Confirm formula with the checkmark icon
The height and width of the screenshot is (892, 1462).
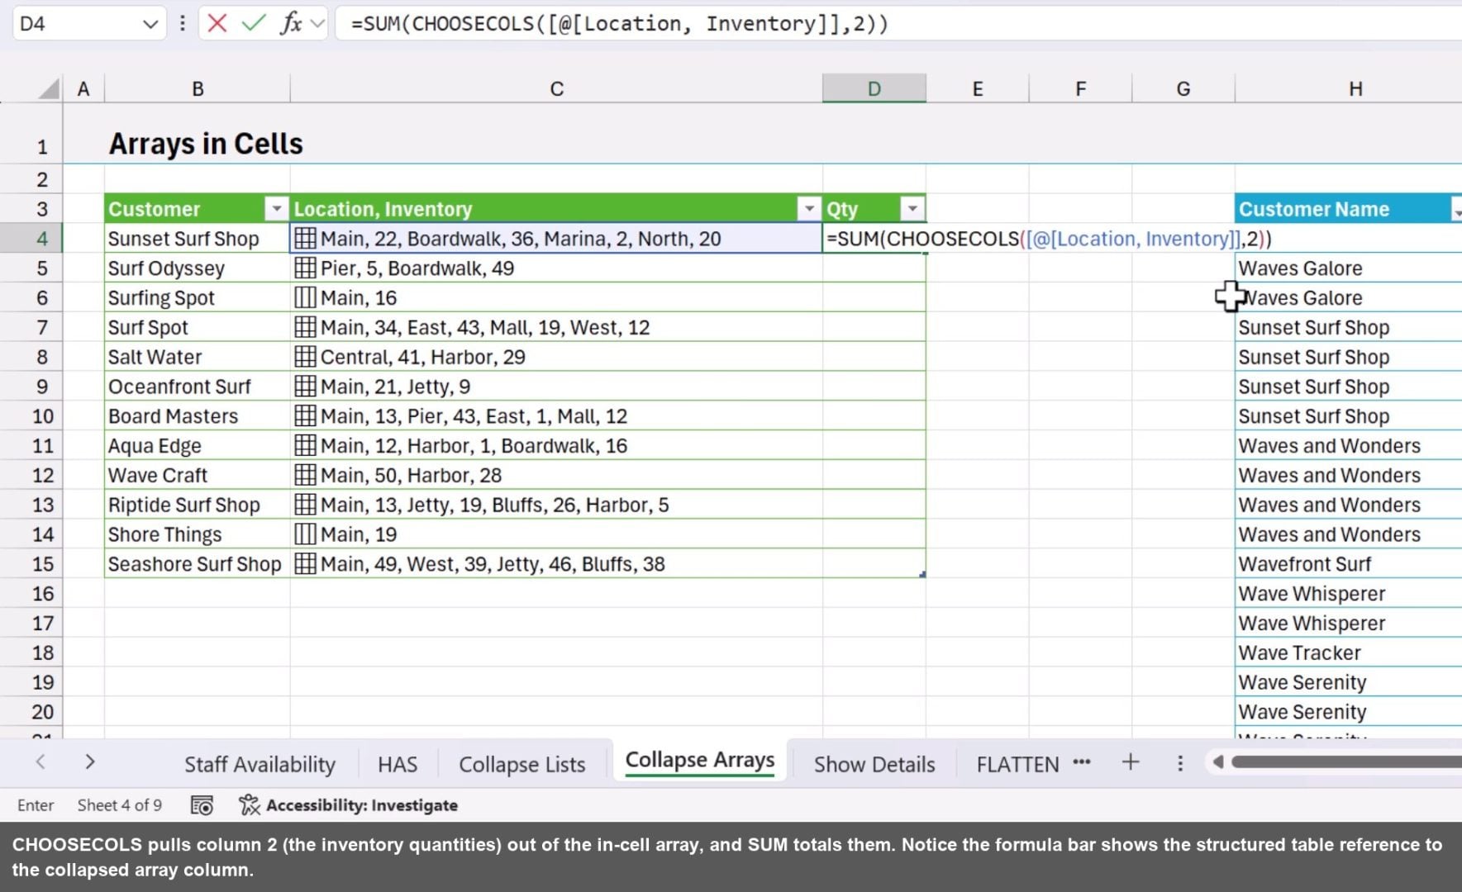254,23
